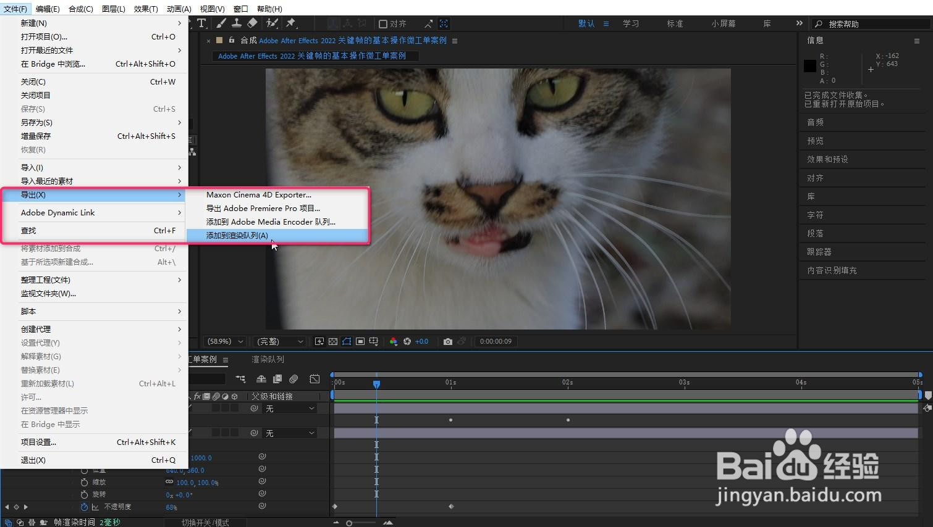Toggle the stopwatch for 旋转
Image resolution: width=933 pixels, height=527 pixels.
(x=85, y=494)
